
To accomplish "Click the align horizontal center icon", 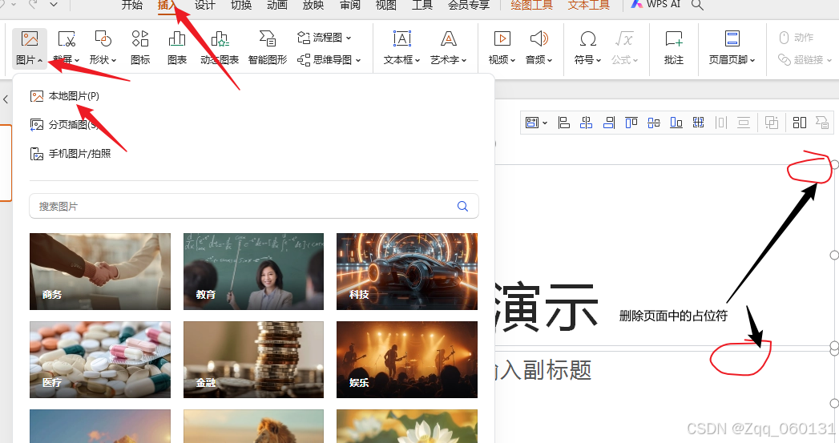I will [x=586, y=123].
